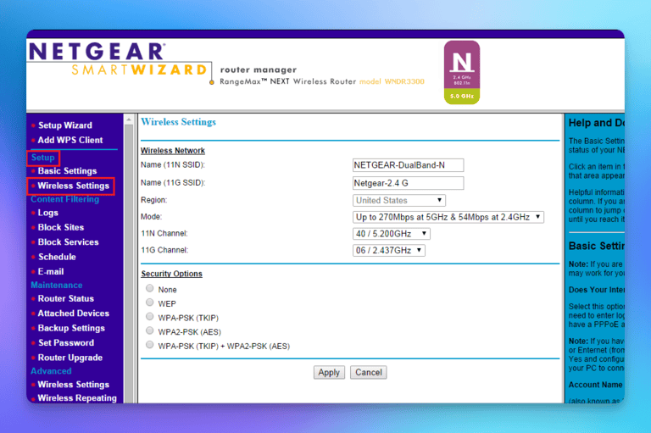This screenshot has width=651, height=433.
Task: Open Add WPS Client
Action: 70,141
